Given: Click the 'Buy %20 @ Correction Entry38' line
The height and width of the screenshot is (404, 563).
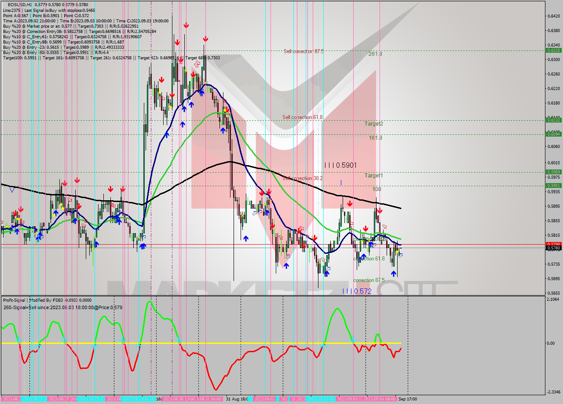Looking at the screenshot, I should [79, 31].
